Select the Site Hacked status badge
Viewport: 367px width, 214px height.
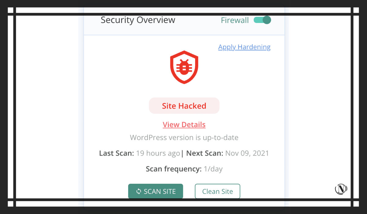(x=184, y=106)
